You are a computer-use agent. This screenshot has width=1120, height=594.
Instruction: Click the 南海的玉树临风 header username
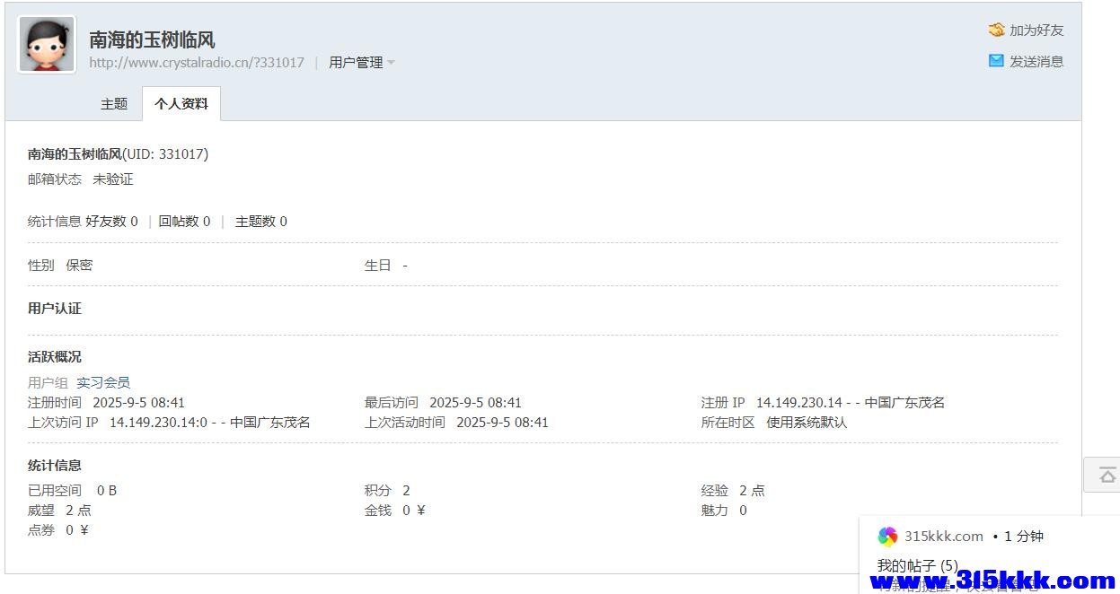(152, 39)
